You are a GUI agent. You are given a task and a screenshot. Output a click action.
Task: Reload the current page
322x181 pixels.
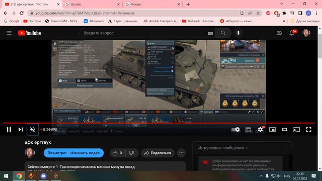click(22, 13)
